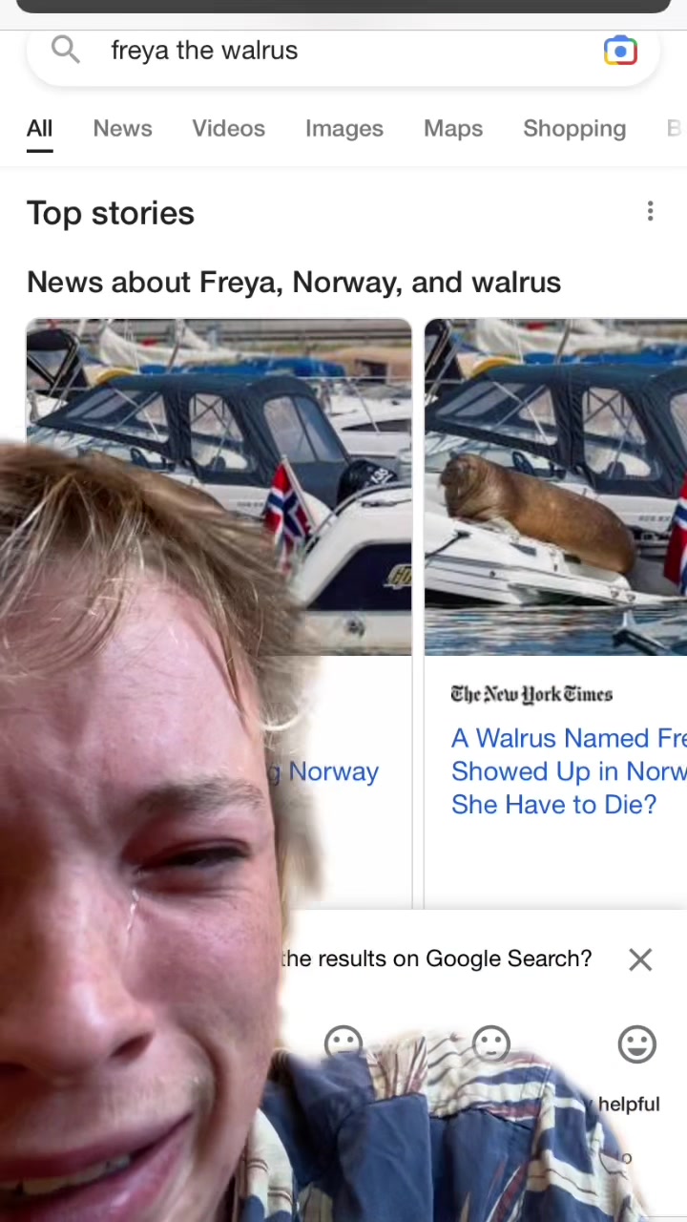Switch to the News tab

(122, 128)
